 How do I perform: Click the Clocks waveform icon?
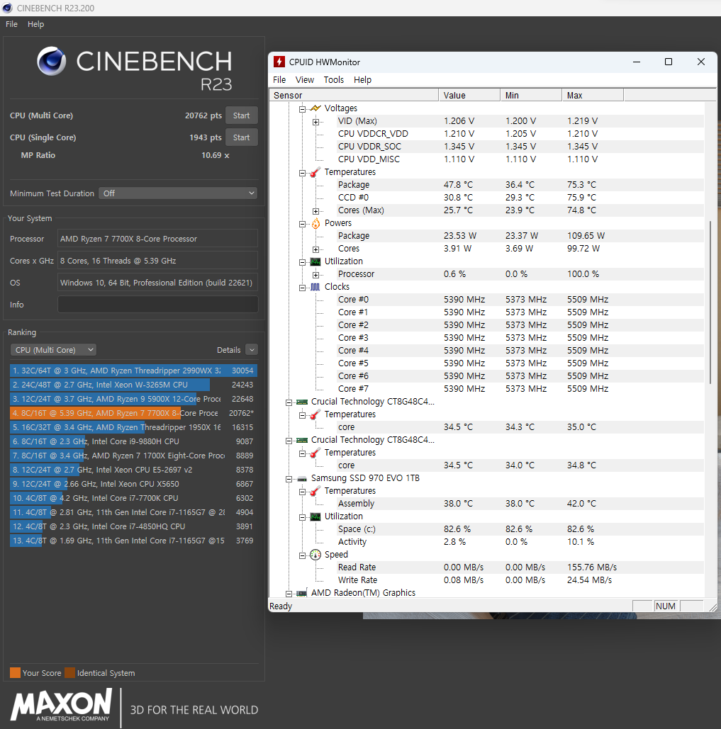[315, 288]
